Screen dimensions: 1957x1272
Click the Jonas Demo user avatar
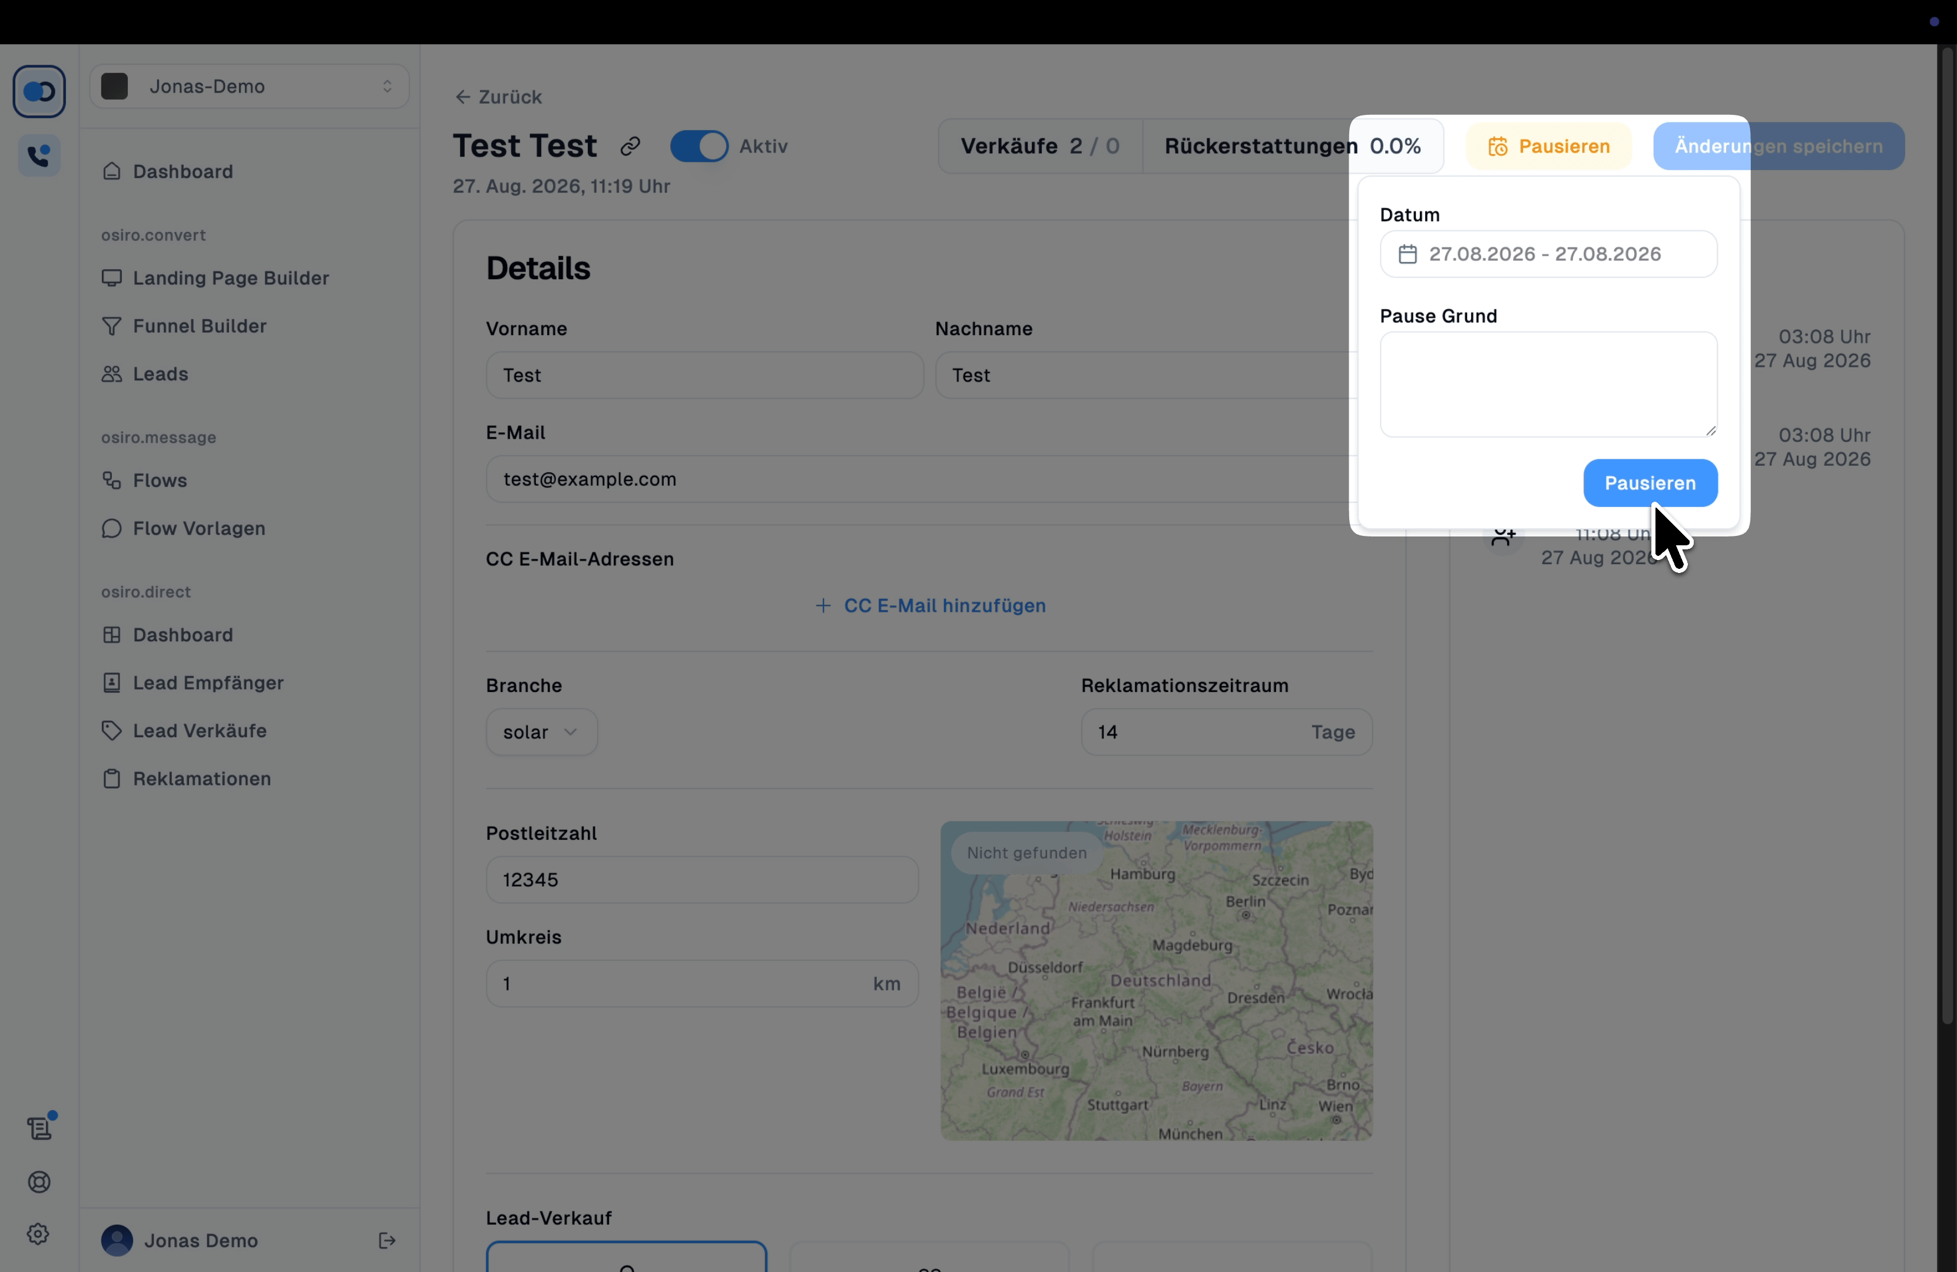[x=117, y=1240]
